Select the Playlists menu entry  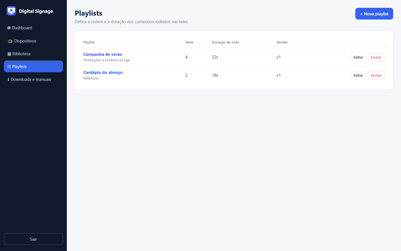click(33, 66)
